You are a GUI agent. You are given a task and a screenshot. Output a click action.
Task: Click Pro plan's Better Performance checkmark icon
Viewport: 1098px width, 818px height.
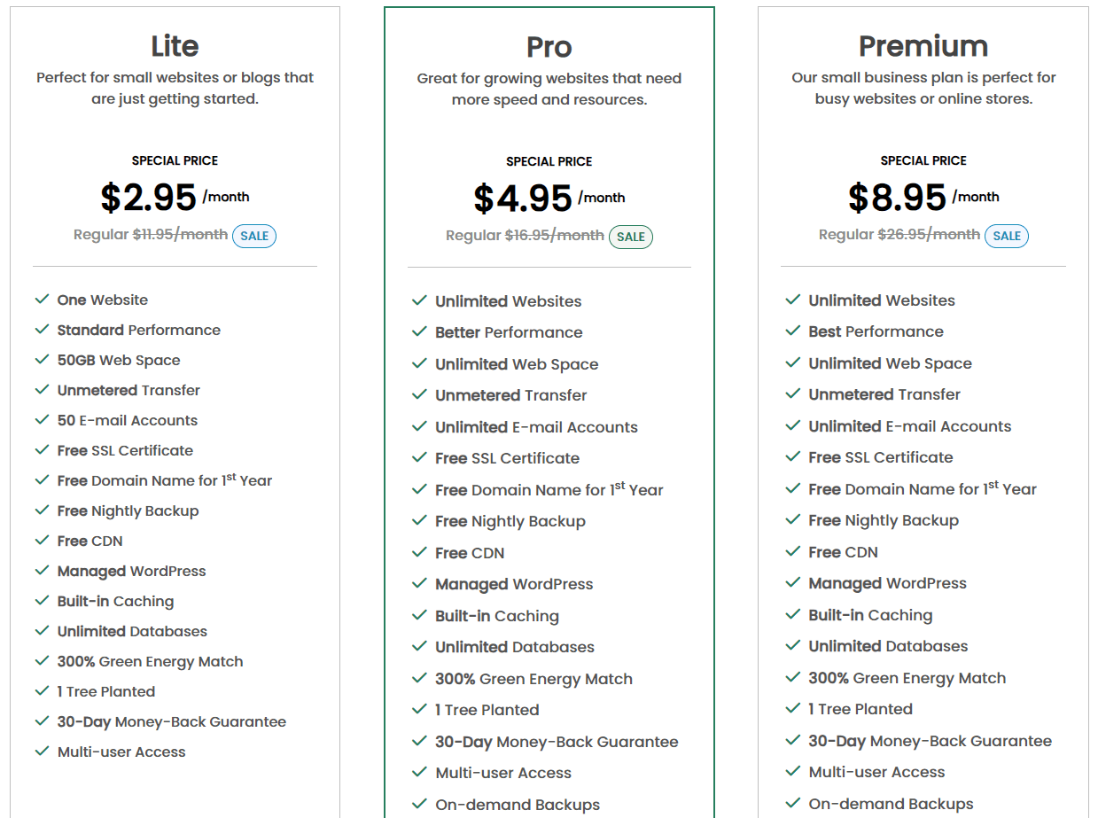(419, 332)
